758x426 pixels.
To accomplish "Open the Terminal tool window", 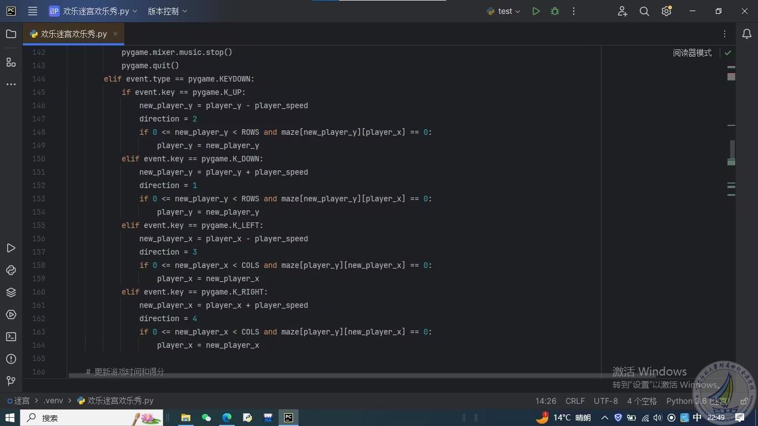I will (x=11, y=337).
